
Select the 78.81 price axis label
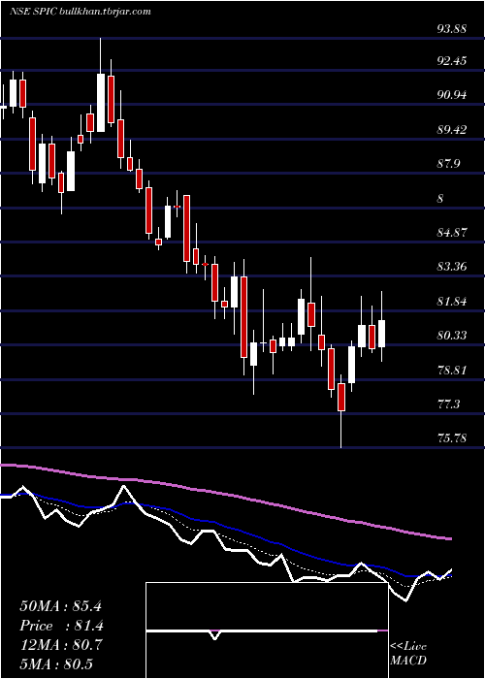[x=452, y=371]
